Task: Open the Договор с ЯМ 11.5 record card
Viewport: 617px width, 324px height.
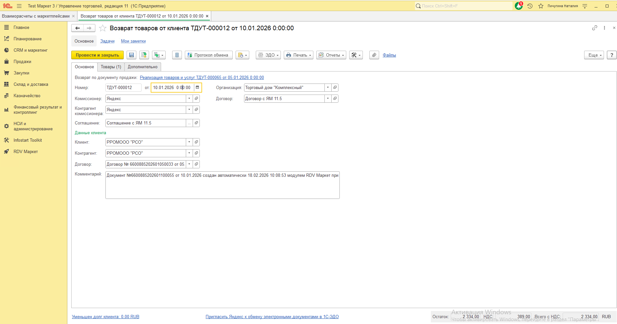Action: click(335, 98)
